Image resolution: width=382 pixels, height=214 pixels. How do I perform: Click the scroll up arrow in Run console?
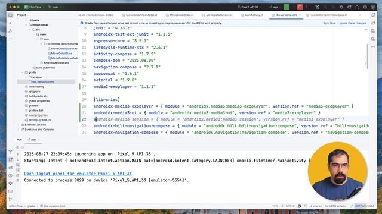18,155
